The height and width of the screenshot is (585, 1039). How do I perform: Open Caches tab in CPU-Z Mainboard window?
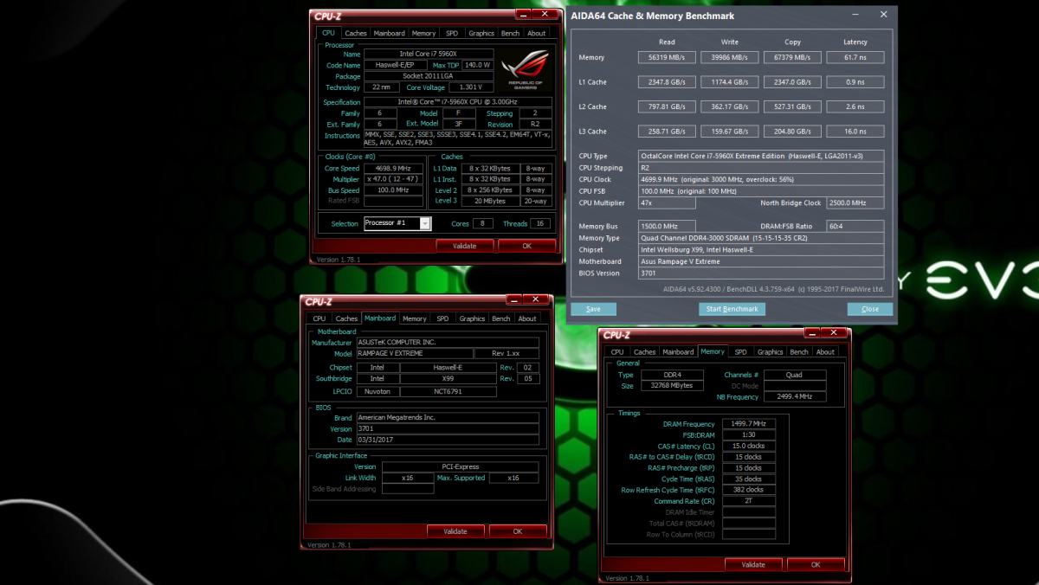pyautogui.click(x=346, y=318)
